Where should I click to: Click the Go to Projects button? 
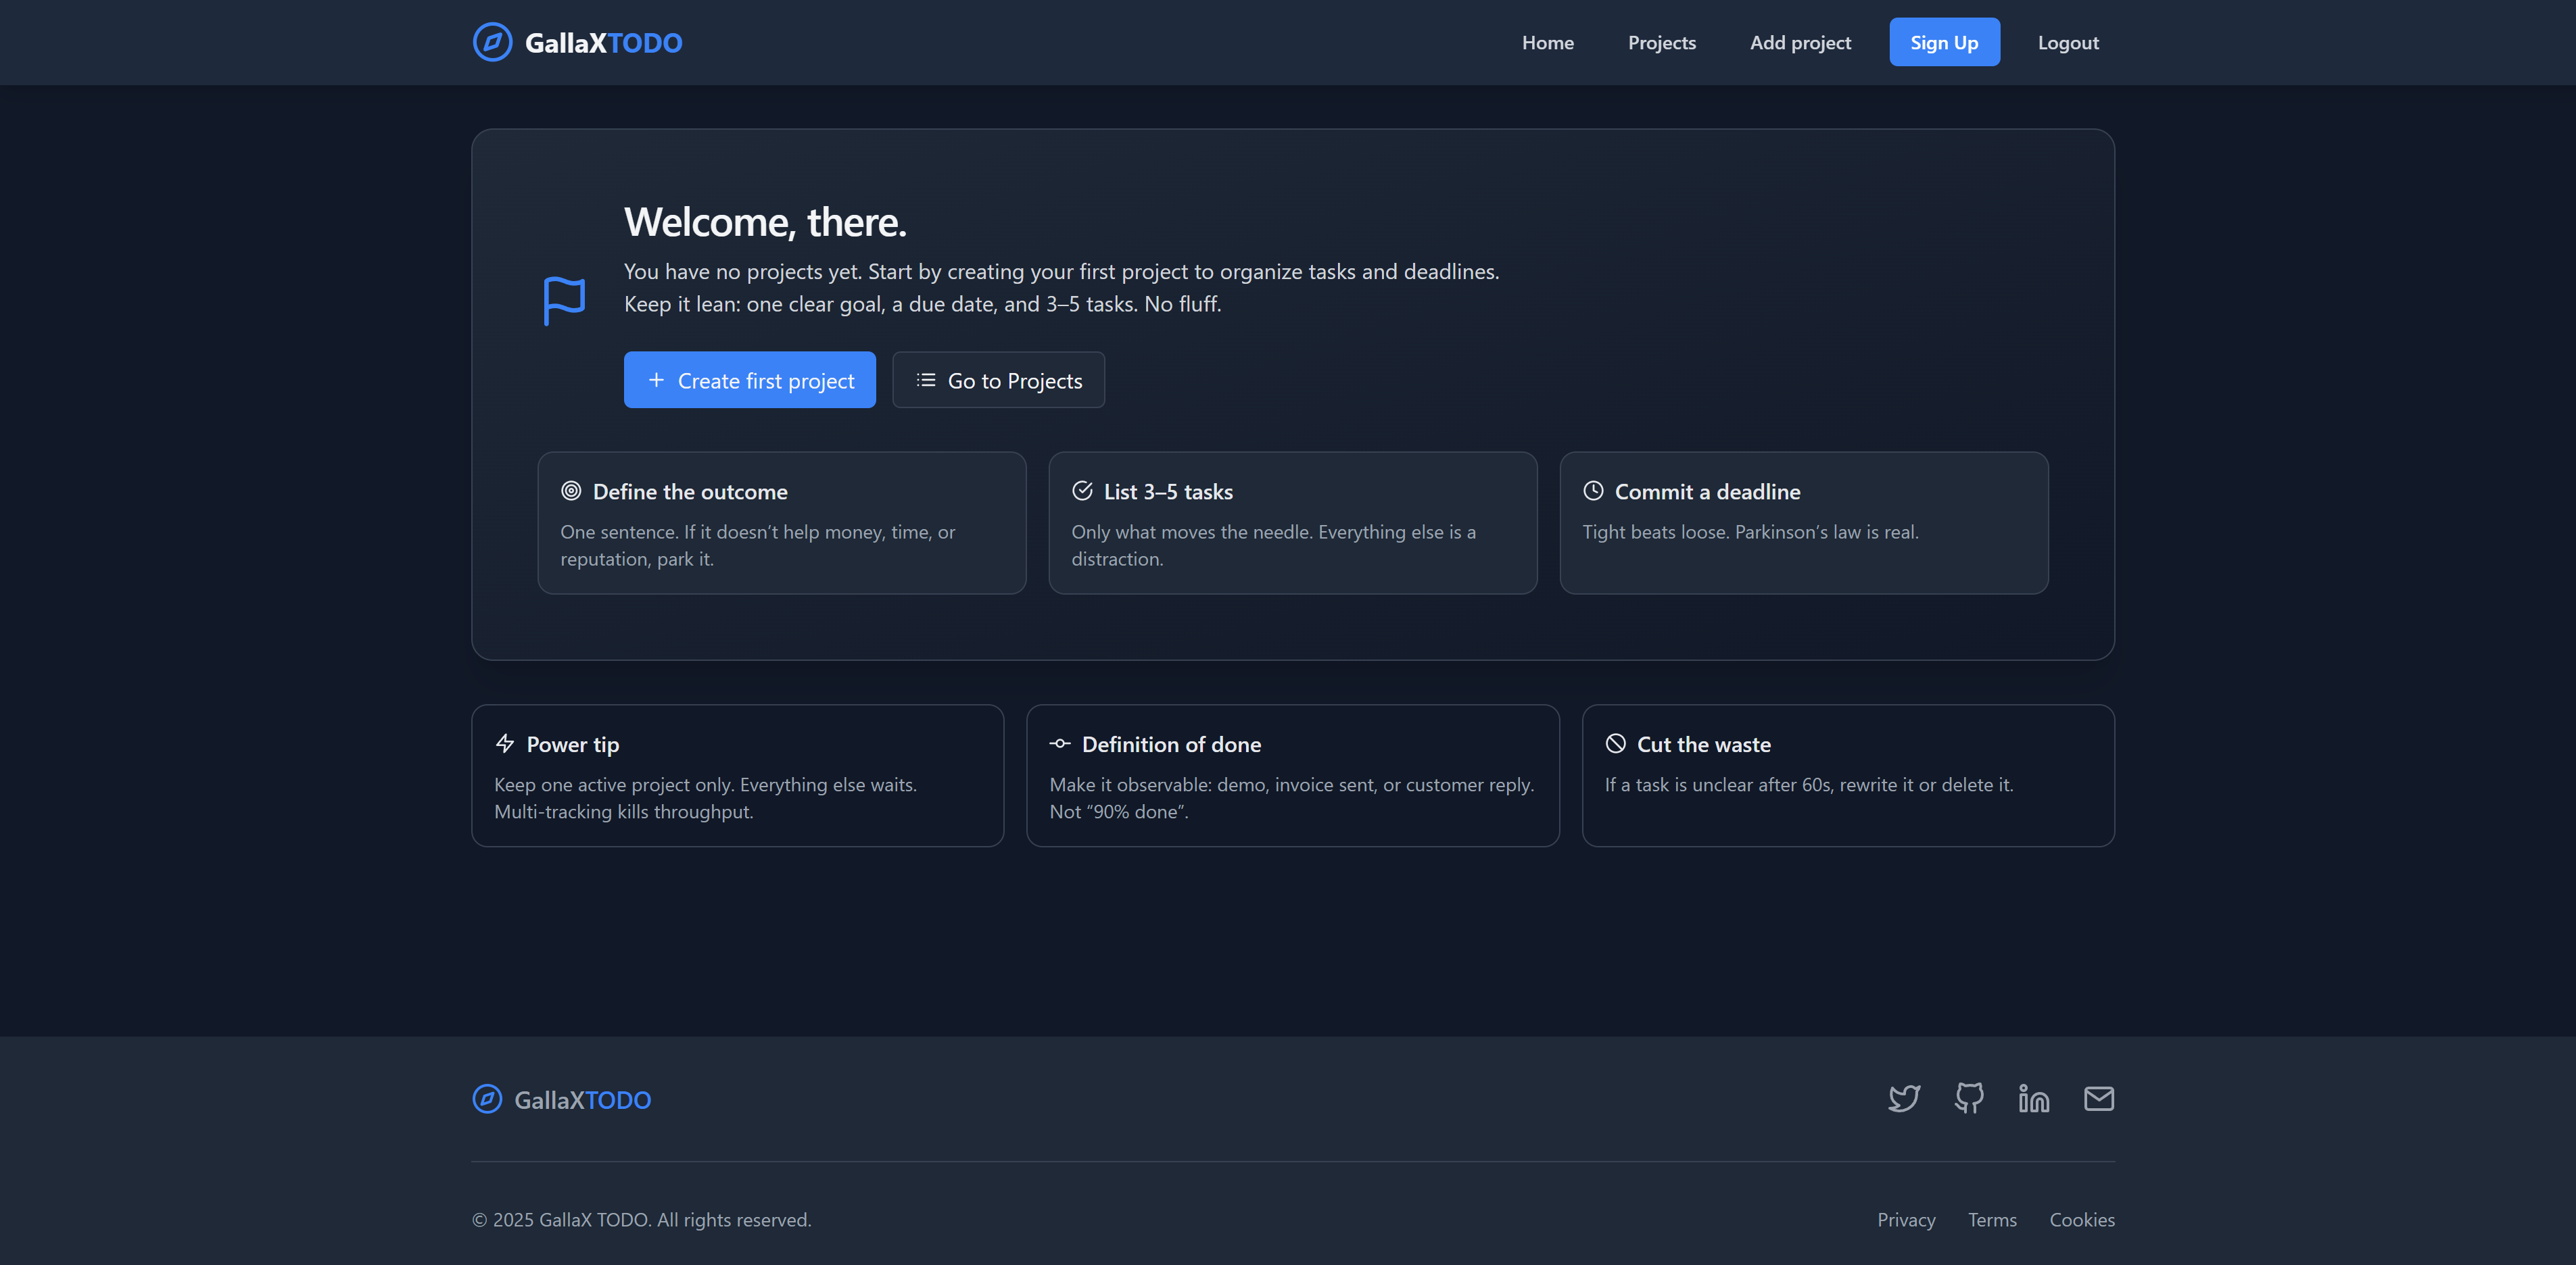pyautogui.click(x=998, y=380)
